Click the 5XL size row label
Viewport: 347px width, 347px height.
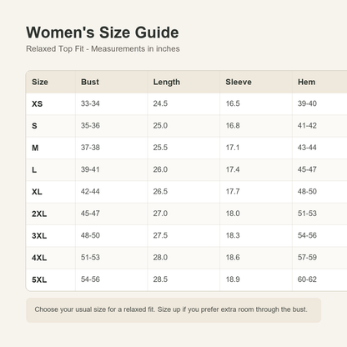(39, 279)
